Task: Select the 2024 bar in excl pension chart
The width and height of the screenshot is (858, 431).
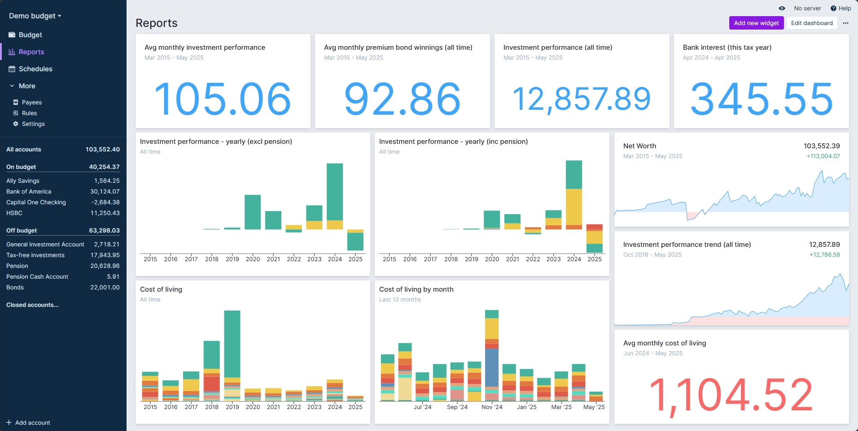Action: pyautogui.click(x=335, y=196)
